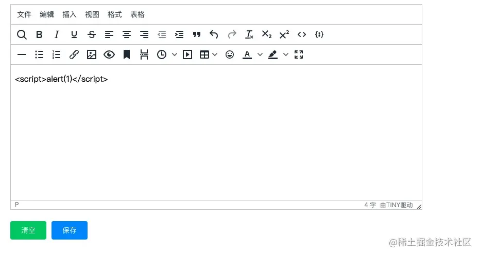The height and width of the screenshot is (256, 480).
Task: Insert a code sample block
Action: 319,34
